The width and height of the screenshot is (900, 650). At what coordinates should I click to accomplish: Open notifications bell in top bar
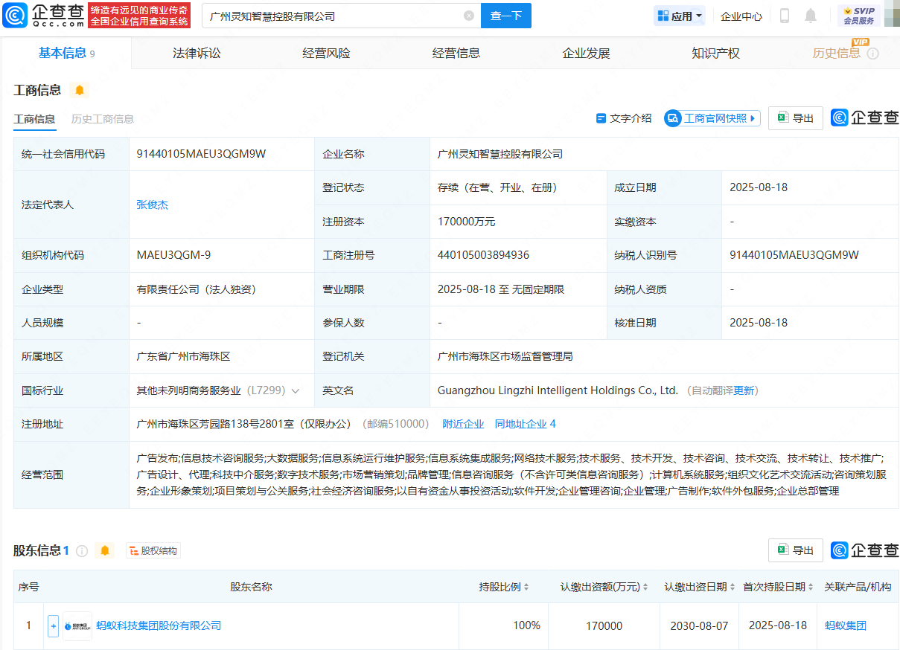click(811, 16)
